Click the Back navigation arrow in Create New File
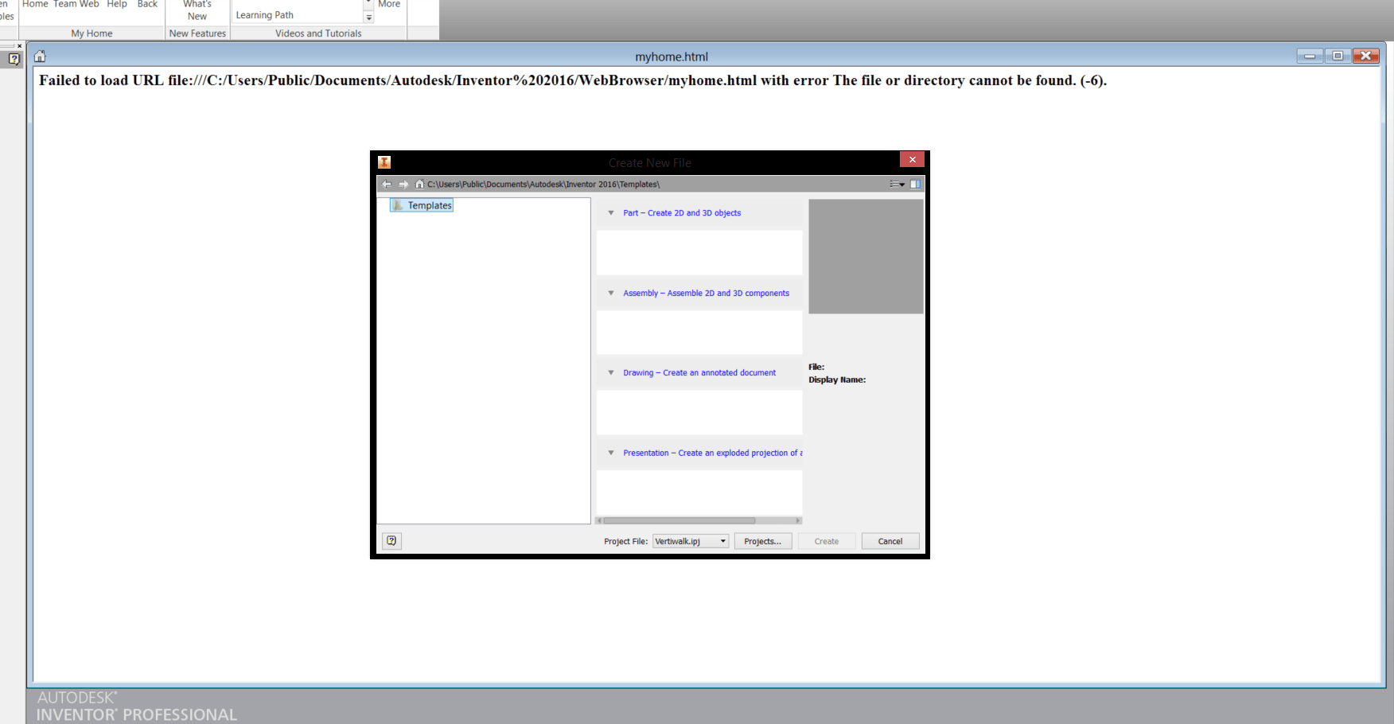 (x=387, y=184)
